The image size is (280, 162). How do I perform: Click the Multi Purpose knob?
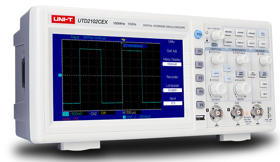coord(218,35)
